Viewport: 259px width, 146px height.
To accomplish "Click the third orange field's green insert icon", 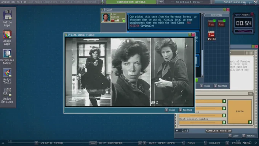I will pos(224,115).
